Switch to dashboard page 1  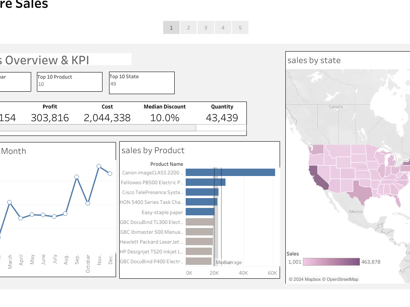(171, 27)
